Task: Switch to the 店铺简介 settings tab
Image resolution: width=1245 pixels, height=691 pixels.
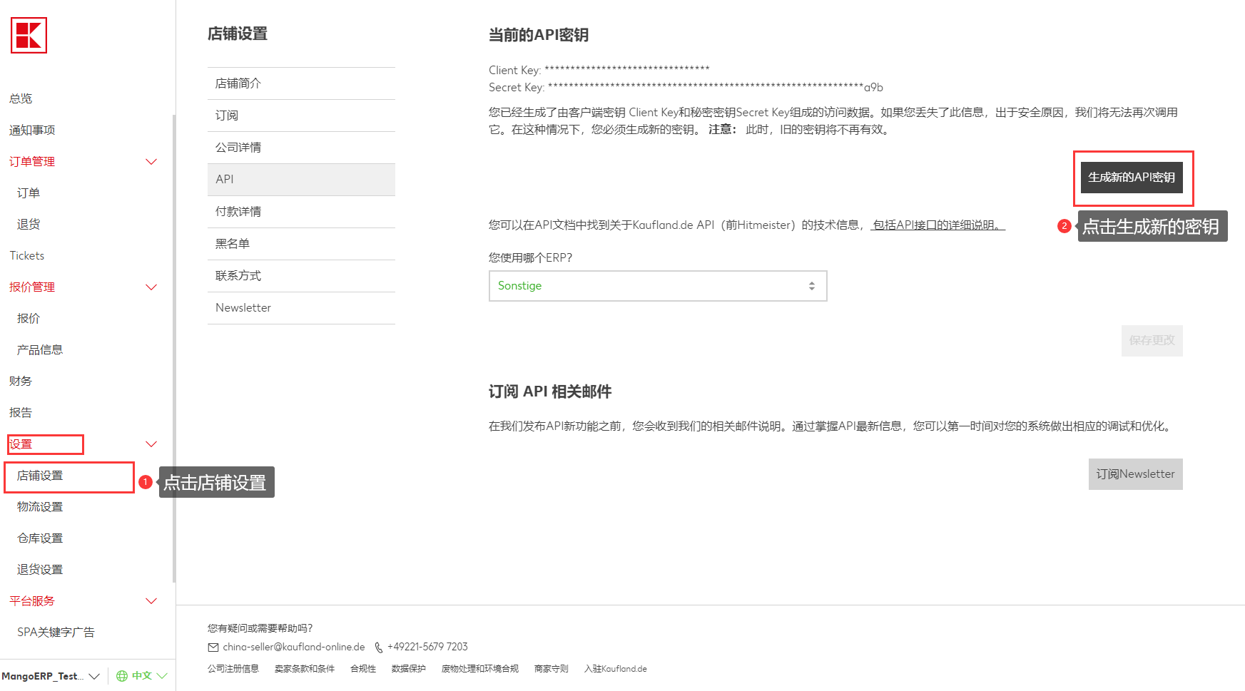Action: (x=301, y=83)
